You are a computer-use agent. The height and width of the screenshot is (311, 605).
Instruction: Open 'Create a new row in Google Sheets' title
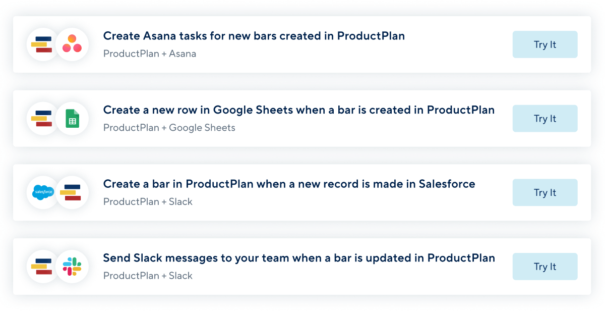[298, 110]
